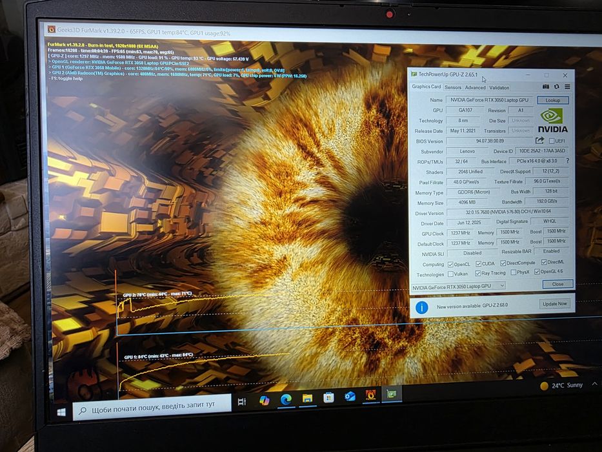Click the New version available GPU-Z text
Screen dimensions: 602x452
coord(472,305)
